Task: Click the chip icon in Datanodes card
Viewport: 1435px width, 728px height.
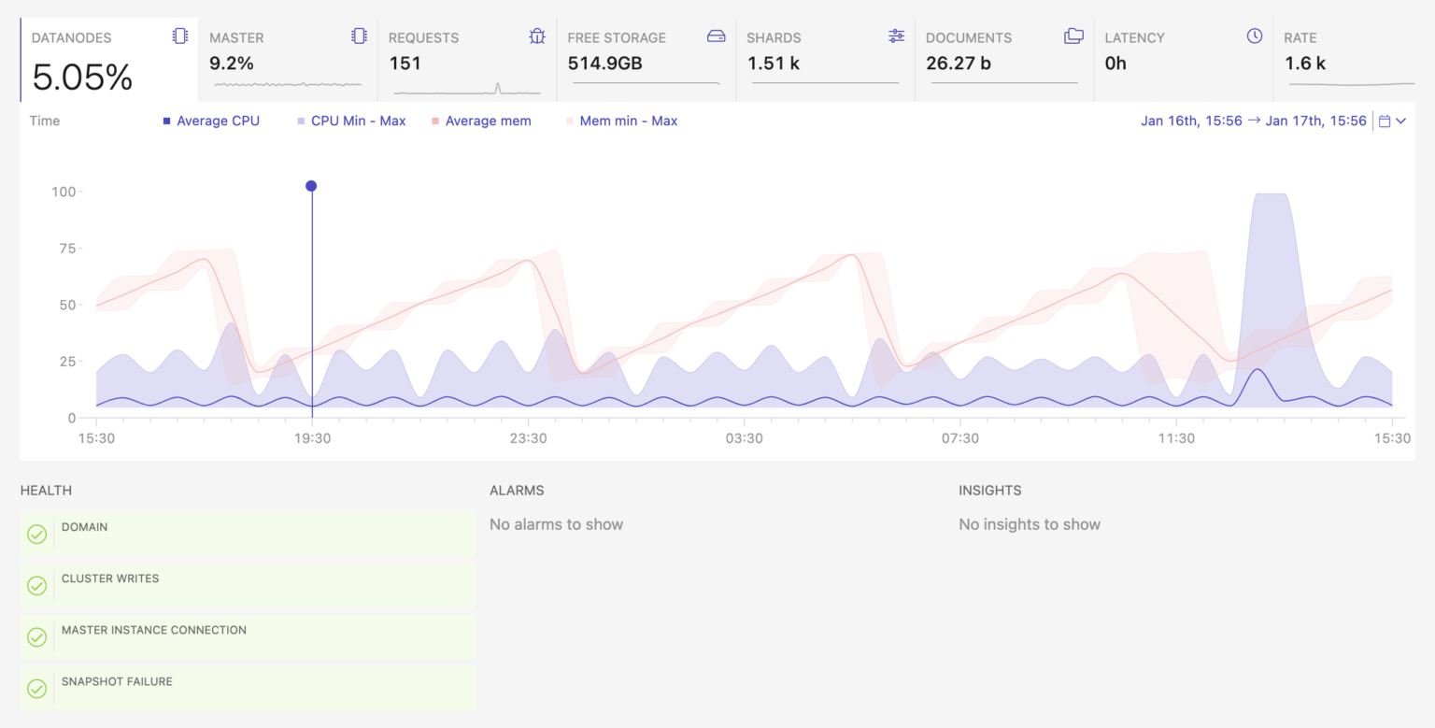Action: coord(180,36)
